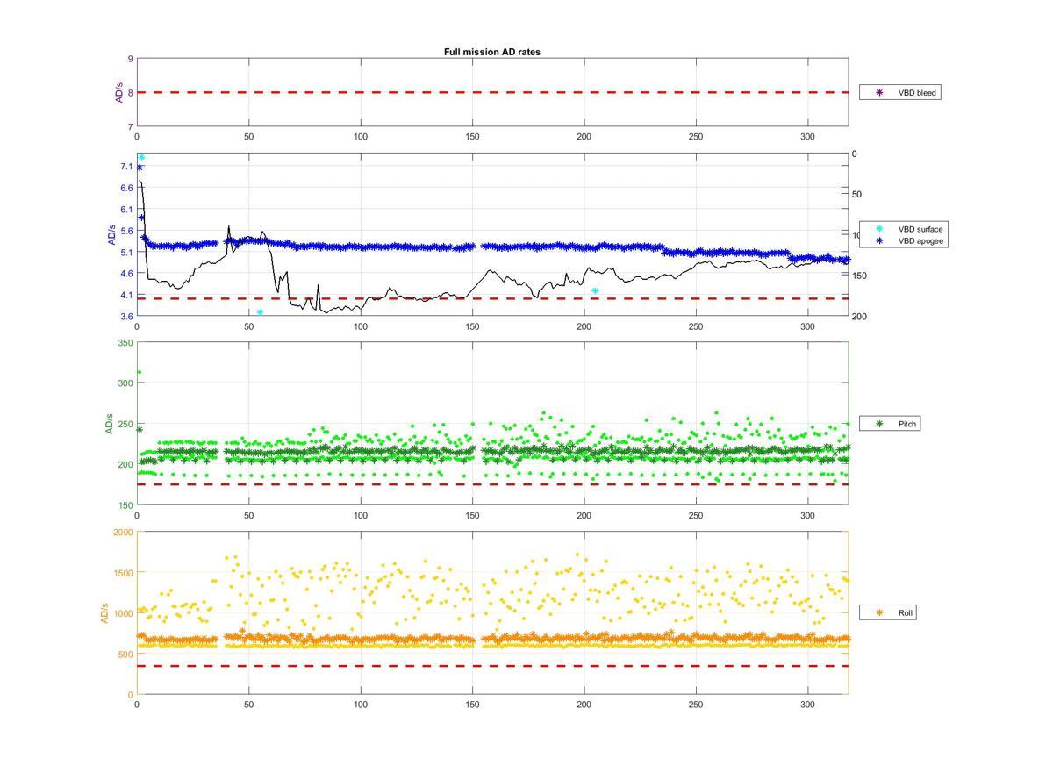Screen dimensions: 1053x780
Task: Click the cyan VBD surface marker near x=205
Action: (x=595, y=290)
